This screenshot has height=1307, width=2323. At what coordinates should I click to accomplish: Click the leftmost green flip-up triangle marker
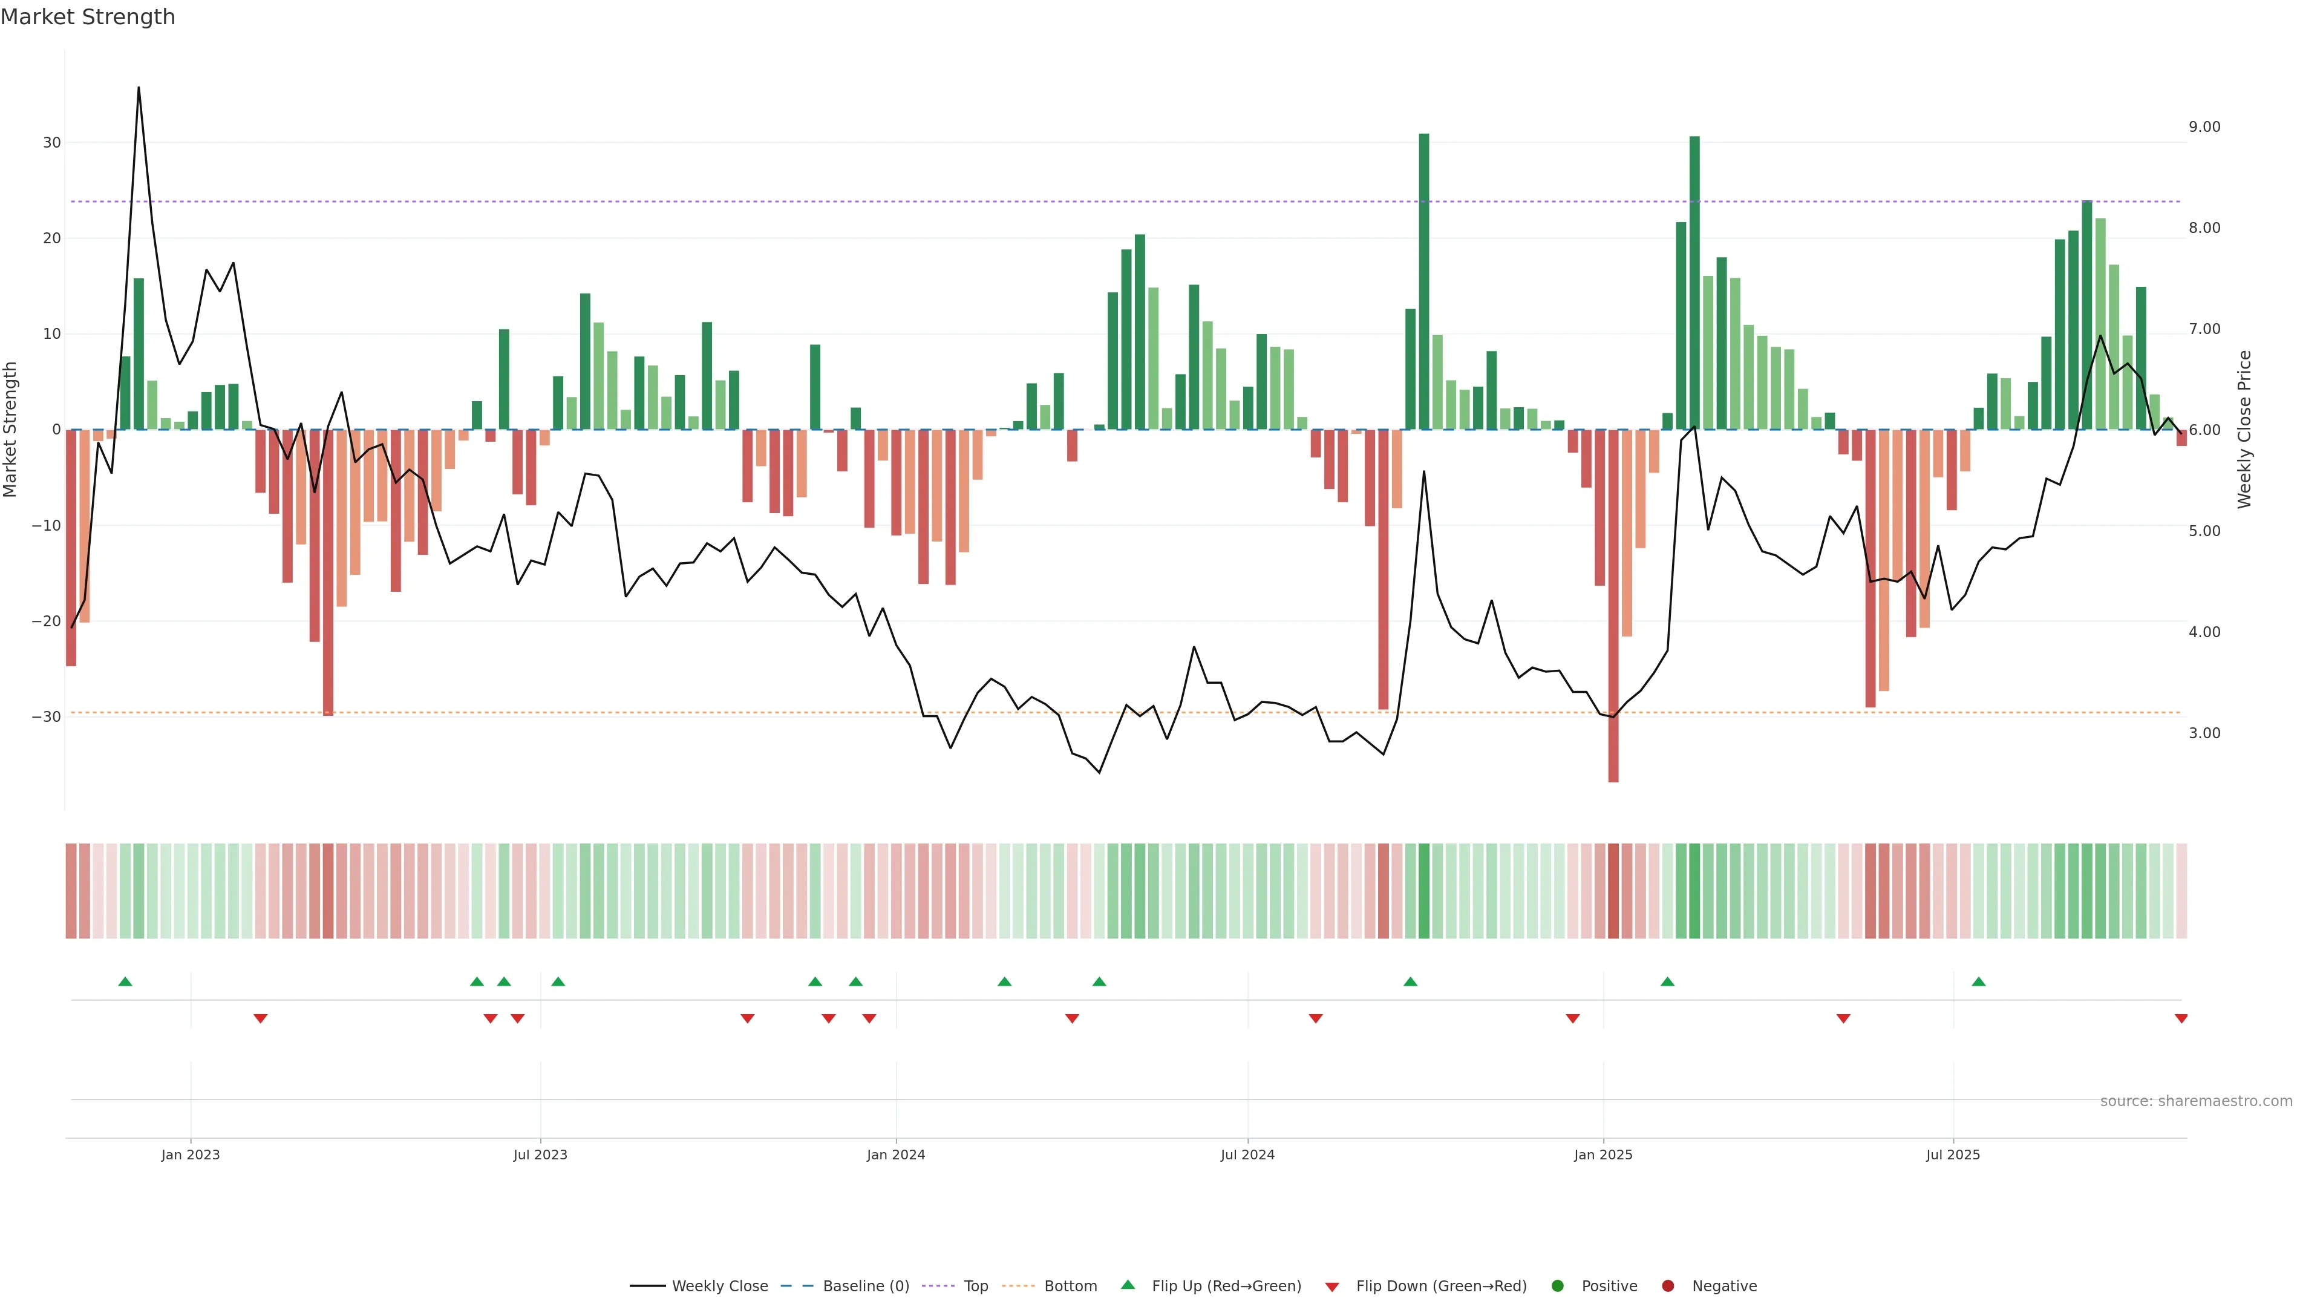[125, 981]
